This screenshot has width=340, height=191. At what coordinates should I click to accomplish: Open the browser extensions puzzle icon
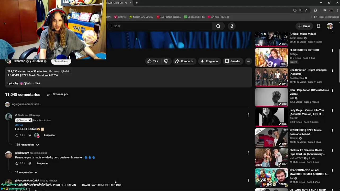[x=315, y=10]
